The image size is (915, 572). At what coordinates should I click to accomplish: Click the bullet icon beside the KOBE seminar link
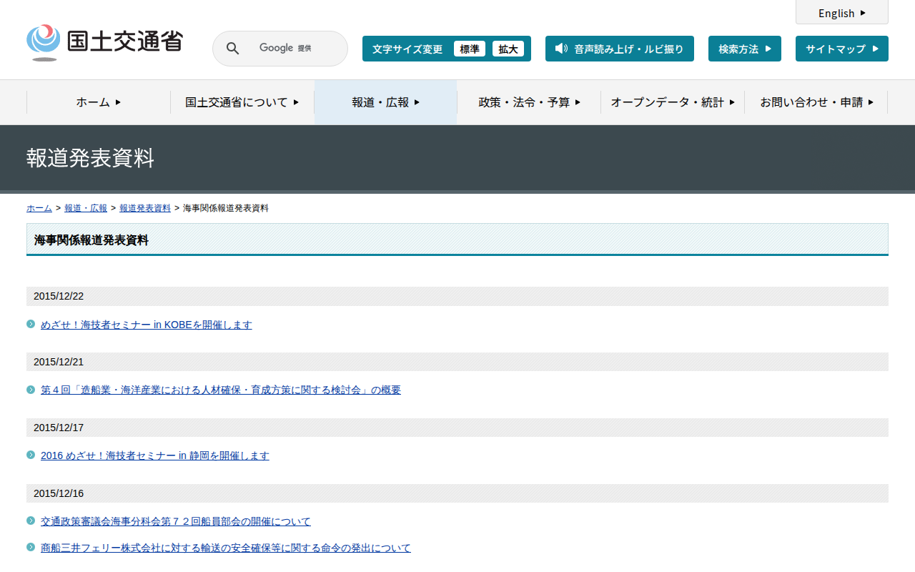[31, 324]
